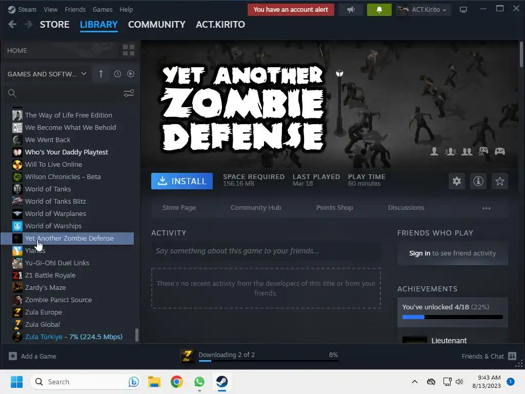
Task: Launch File Explorer from the taskbar
Action: click(x=154, y=382)
